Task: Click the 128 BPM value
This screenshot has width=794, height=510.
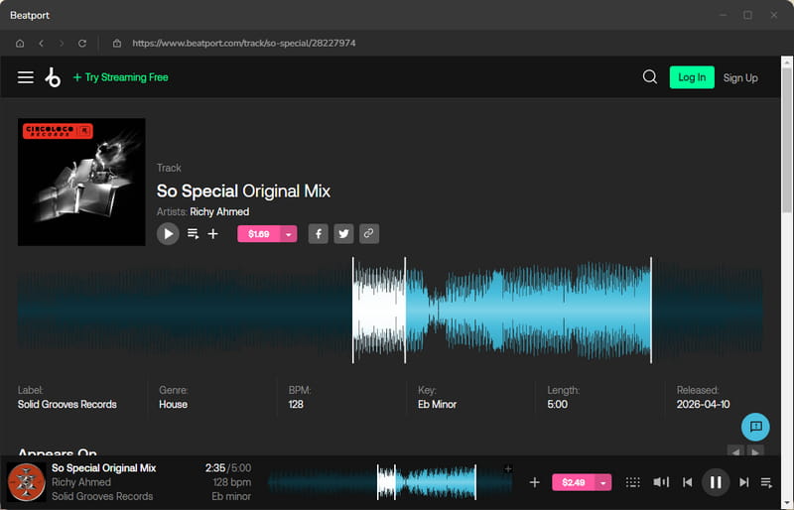Action: pyautogui.click(x=296, y=404)
